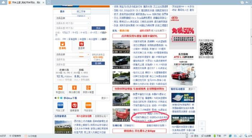
Task: Click the red-bordered 汽车之家App banner at bottom
Action: point(139,131)
